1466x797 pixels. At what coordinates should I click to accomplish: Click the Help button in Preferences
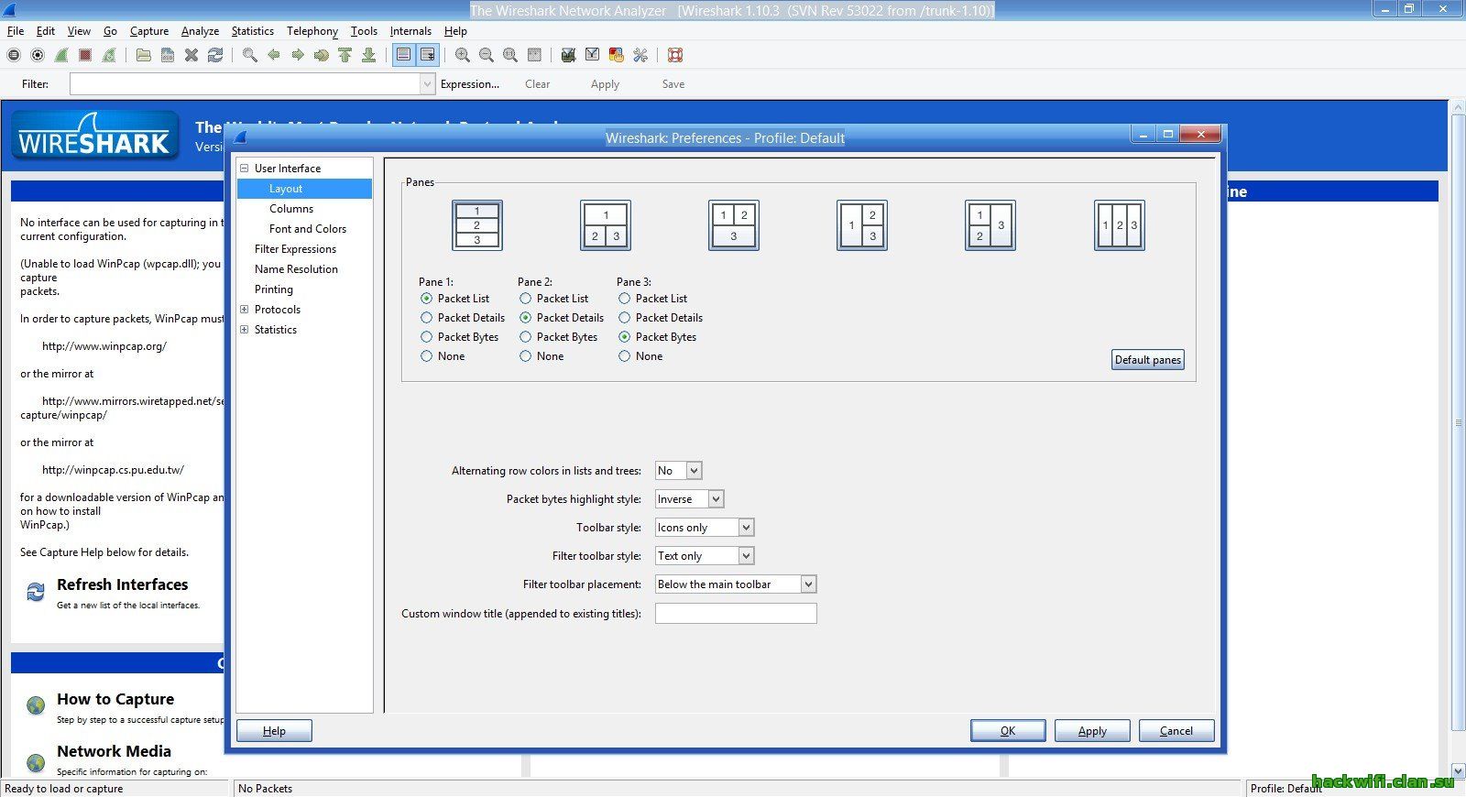pyautogui.click(x=274, y=731)
